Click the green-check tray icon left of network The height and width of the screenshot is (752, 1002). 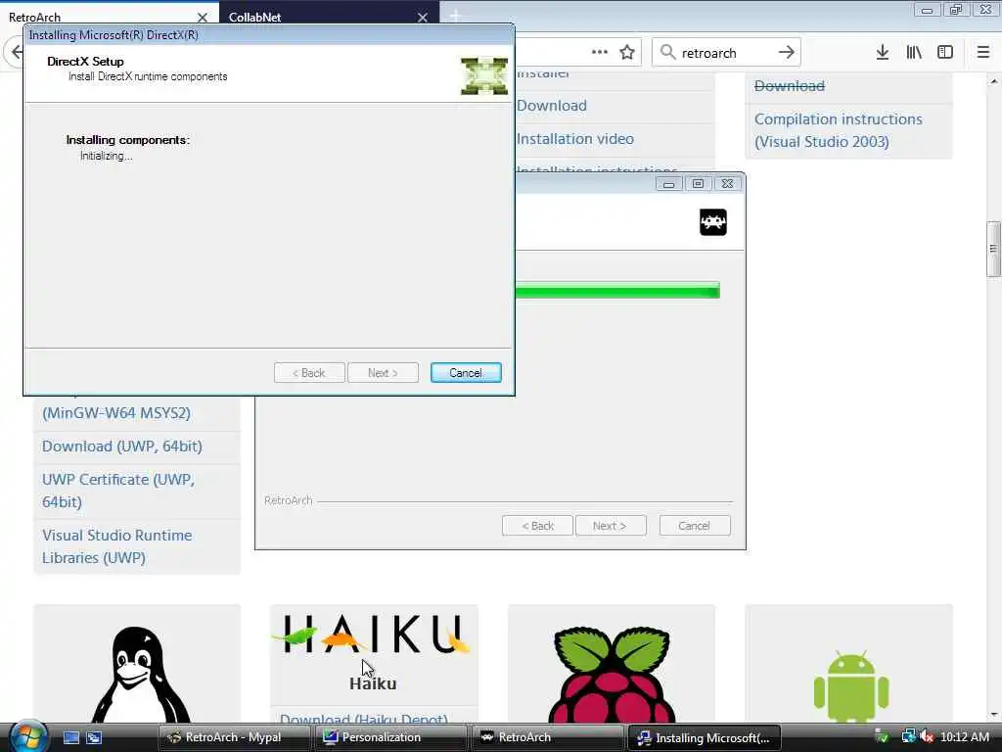882,737
